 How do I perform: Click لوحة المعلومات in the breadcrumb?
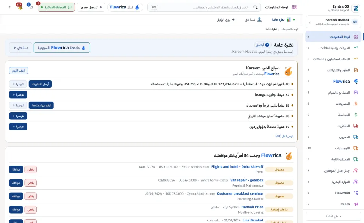point(289,29)
